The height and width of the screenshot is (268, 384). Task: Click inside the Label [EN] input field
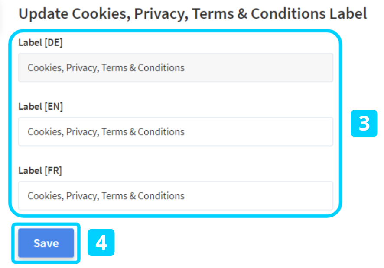point(176,132)
